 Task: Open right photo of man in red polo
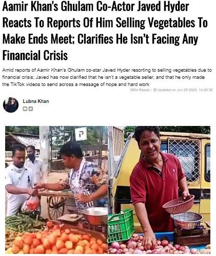point(159,190)
